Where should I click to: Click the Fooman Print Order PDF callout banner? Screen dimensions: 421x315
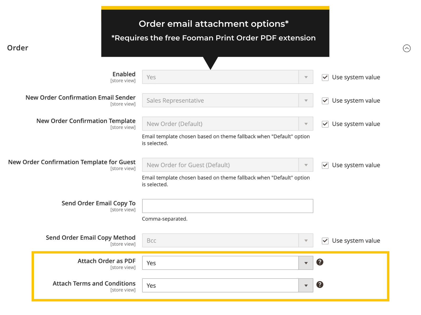pyautogui.click(x=215, y=30)
